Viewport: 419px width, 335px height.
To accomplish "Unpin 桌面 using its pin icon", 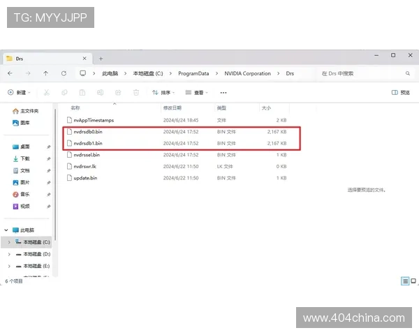I will coord(49,147).
